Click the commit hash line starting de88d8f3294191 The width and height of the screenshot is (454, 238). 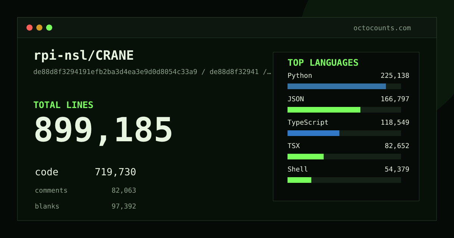pyautogui.click(x=152, y=72)
